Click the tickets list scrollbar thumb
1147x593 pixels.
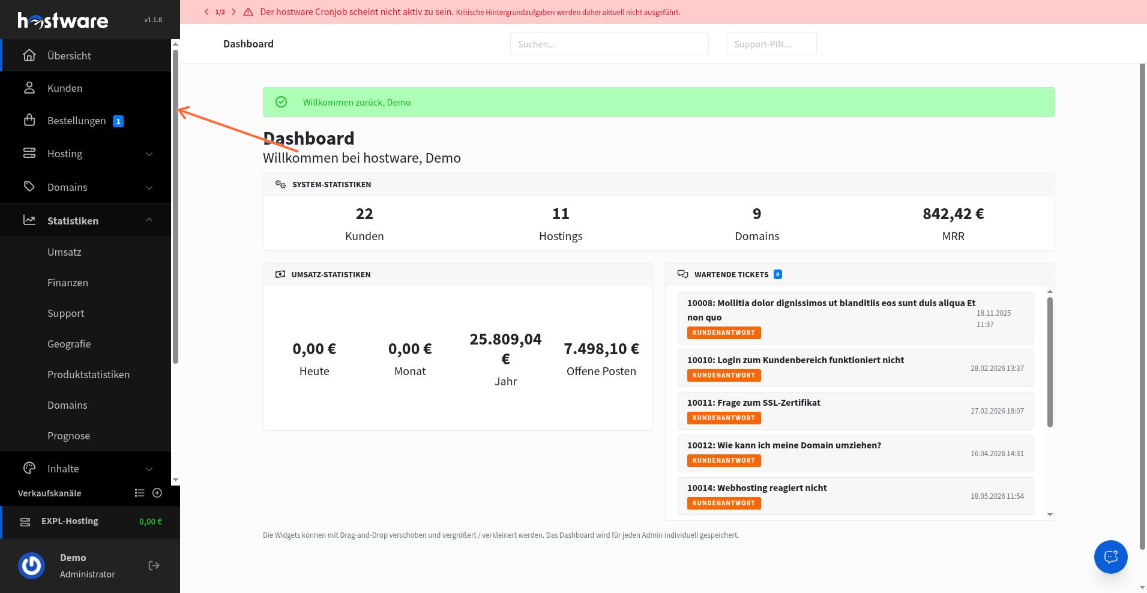[x=1050, y=362]
